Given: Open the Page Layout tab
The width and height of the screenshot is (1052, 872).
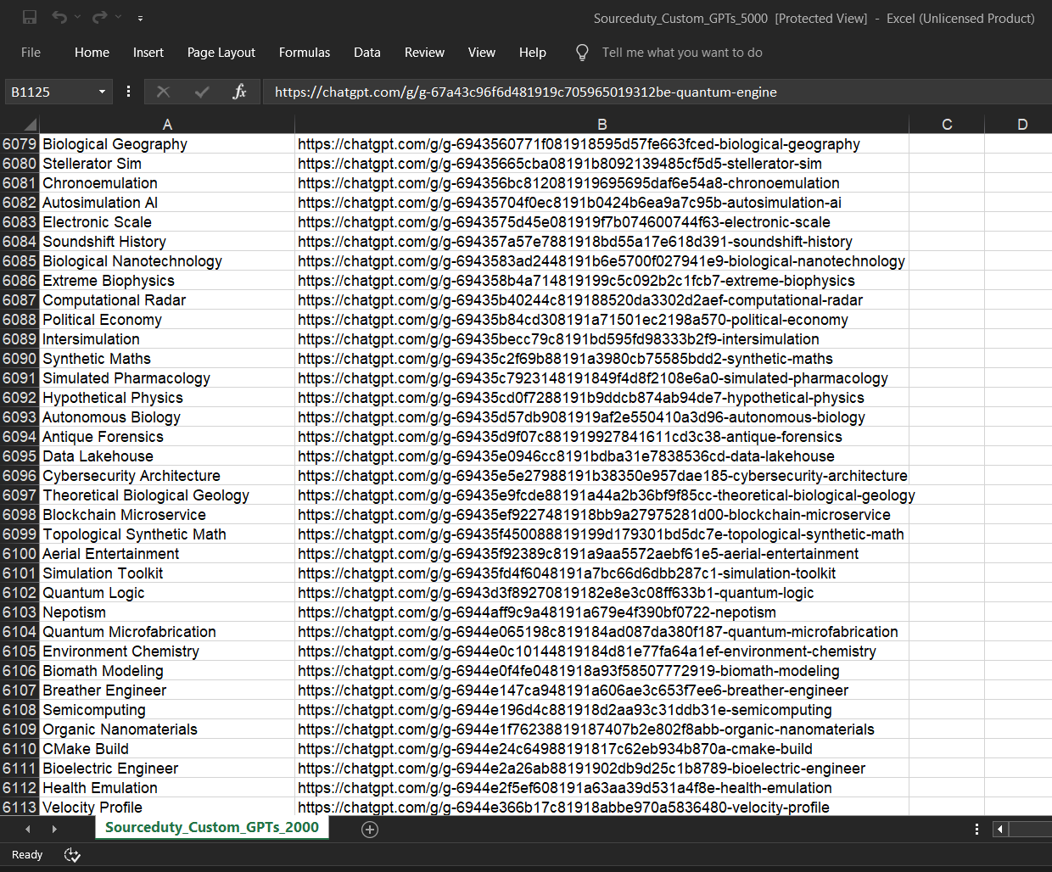Looking at the screenshot, I should point(221,53).
